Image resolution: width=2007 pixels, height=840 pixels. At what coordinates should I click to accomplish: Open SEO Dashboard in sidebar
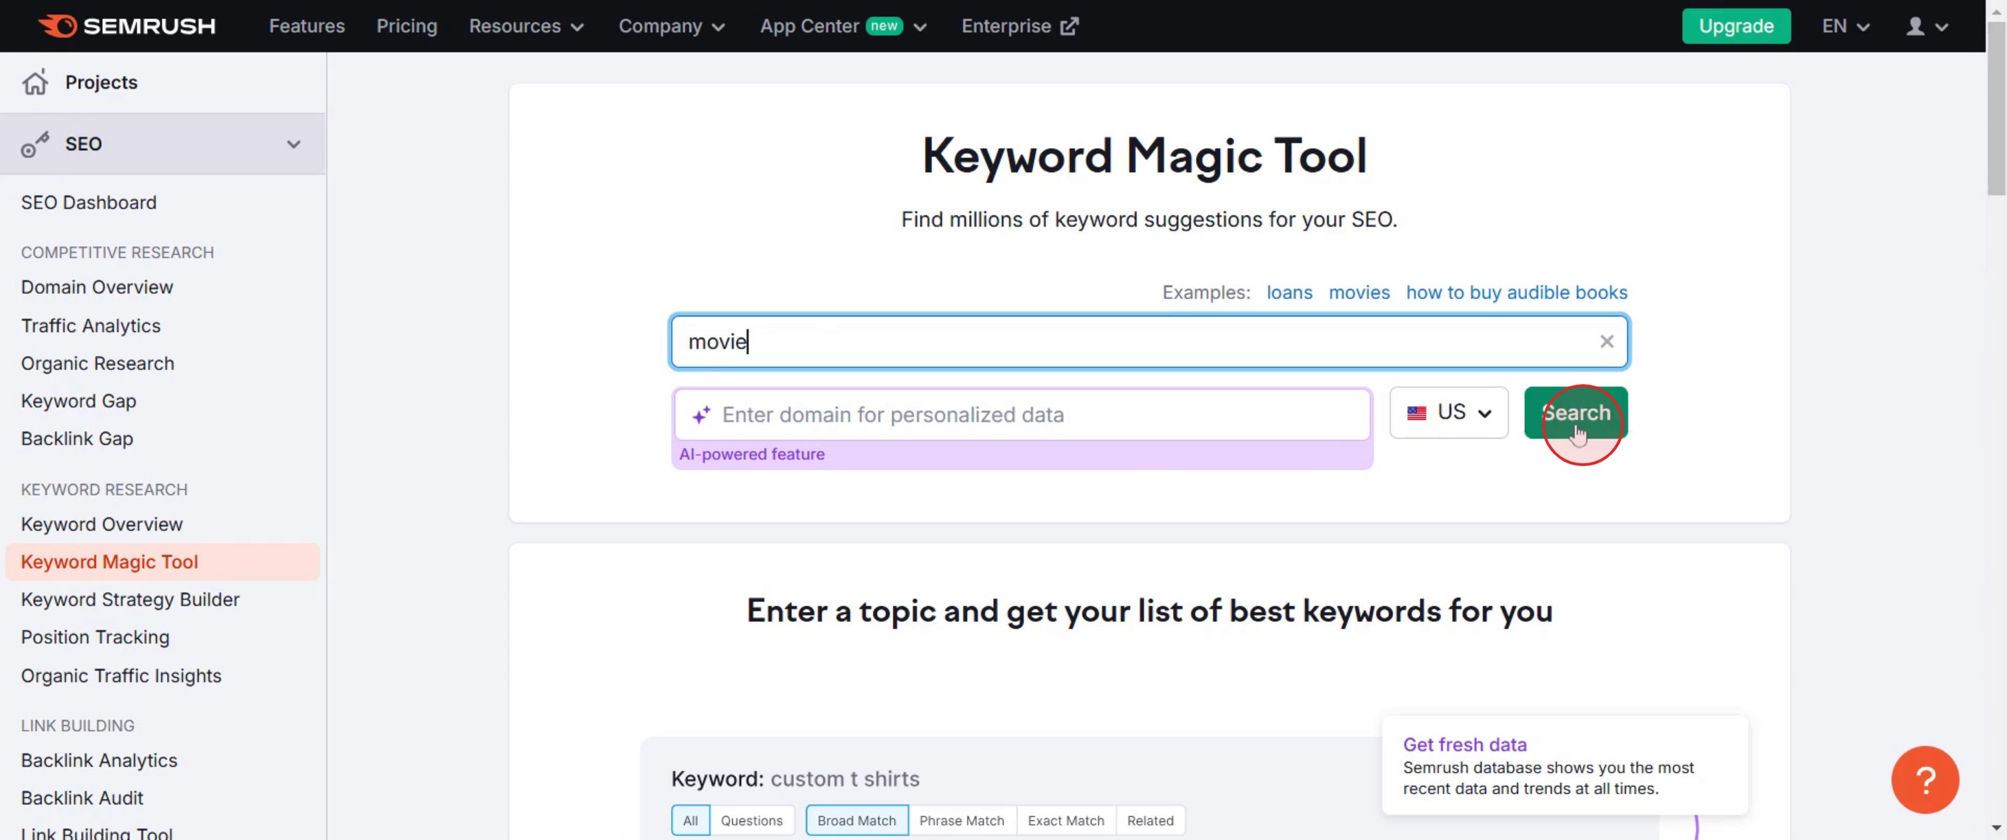(88, 203)
